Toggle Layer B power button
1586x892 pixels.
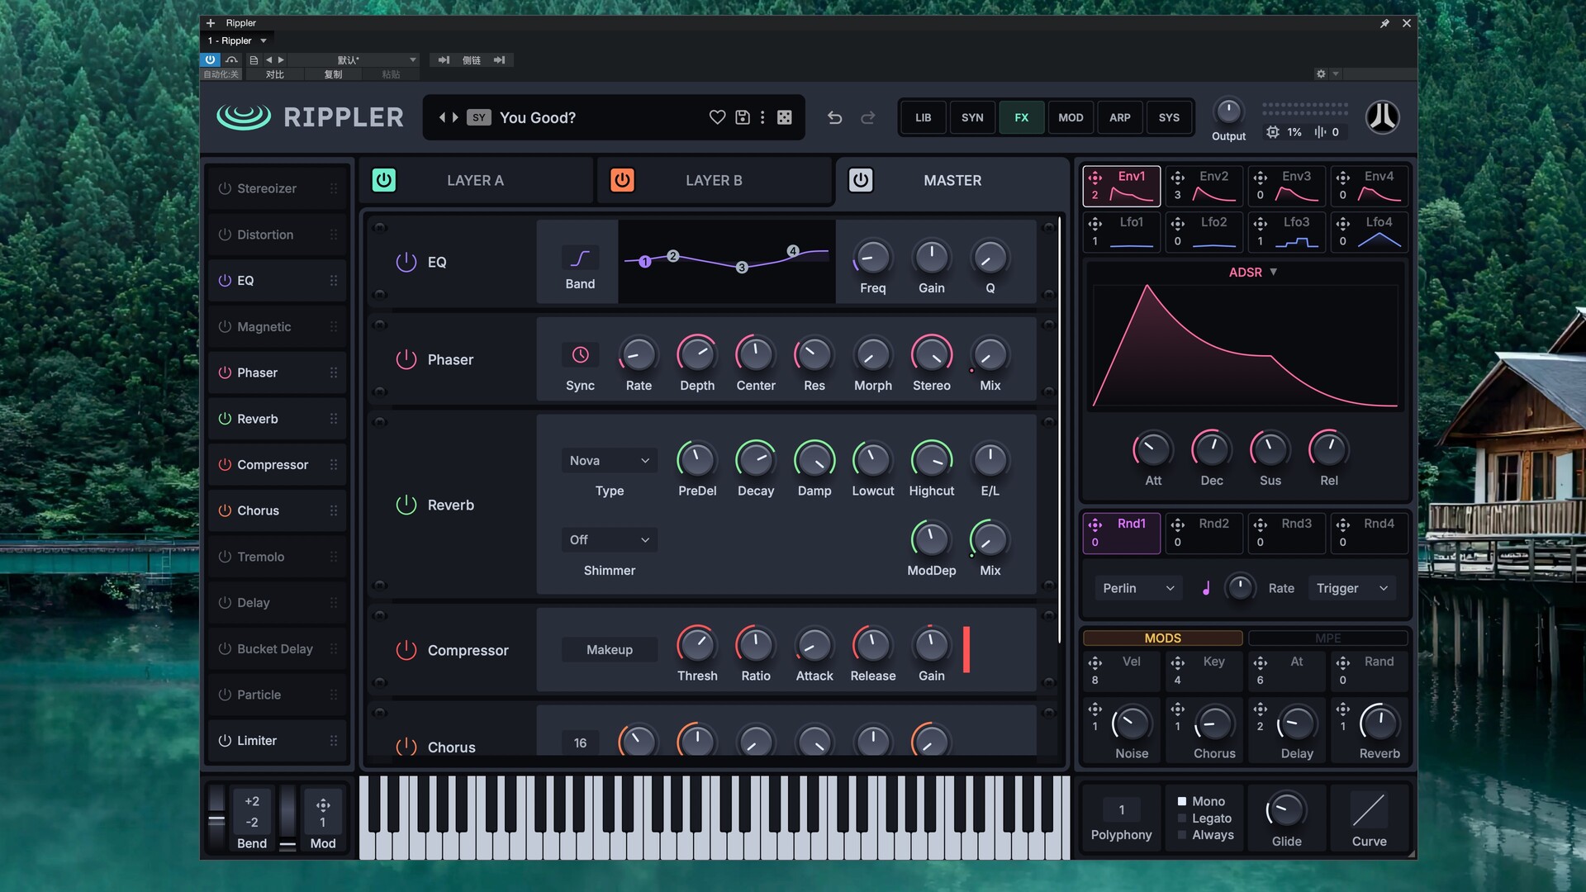pos(622,180)
